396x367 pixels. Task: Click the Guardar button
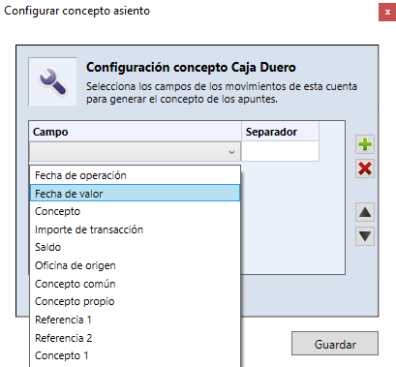coord(335,344)
